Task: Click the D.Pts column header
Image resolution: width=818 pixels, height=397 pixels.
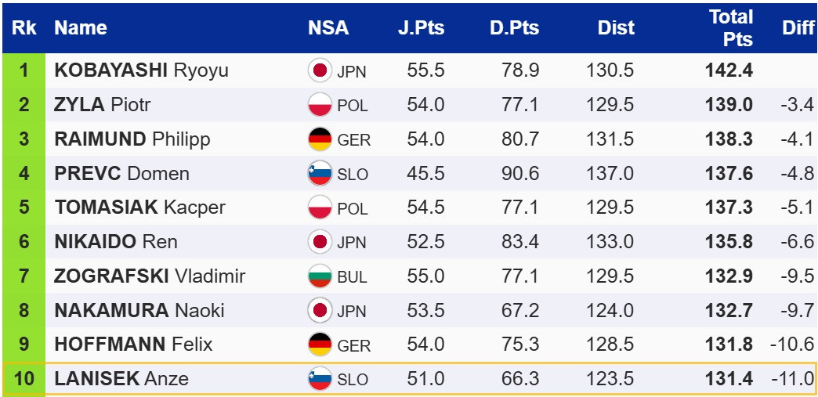Action: pos(514,28)
